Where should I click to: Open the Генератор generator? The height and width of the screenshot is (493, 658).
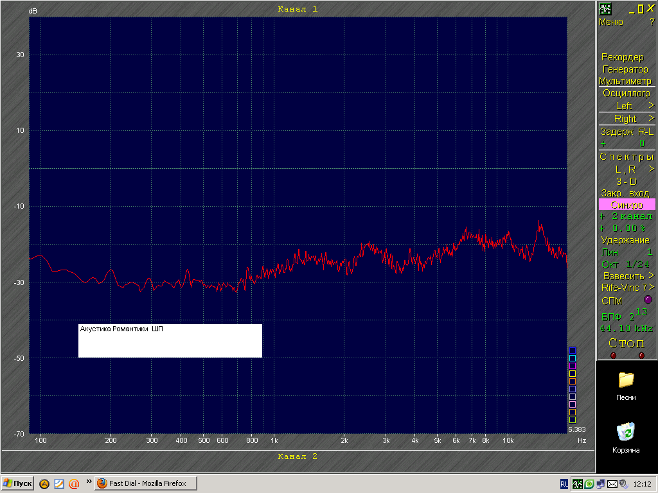625,69
